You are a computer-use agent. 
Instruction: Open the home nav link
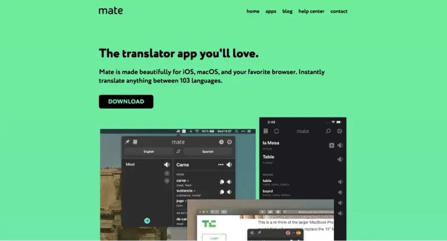[253, 11]
